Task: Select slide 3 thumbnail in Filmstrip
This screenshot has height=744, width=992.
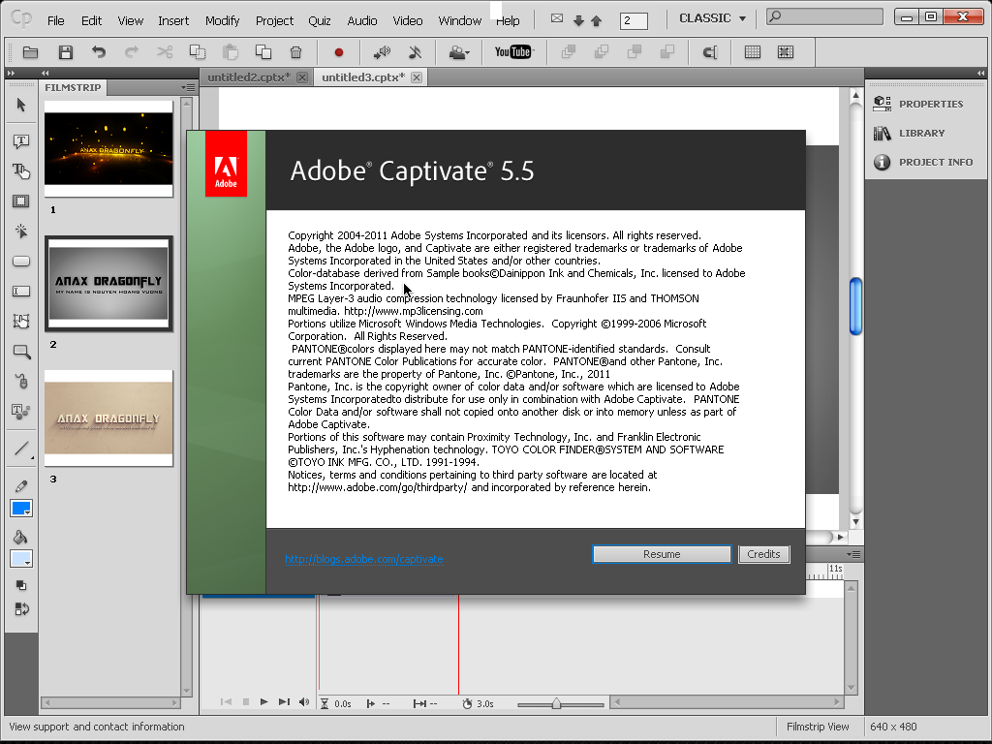Action: coord(108,418)
